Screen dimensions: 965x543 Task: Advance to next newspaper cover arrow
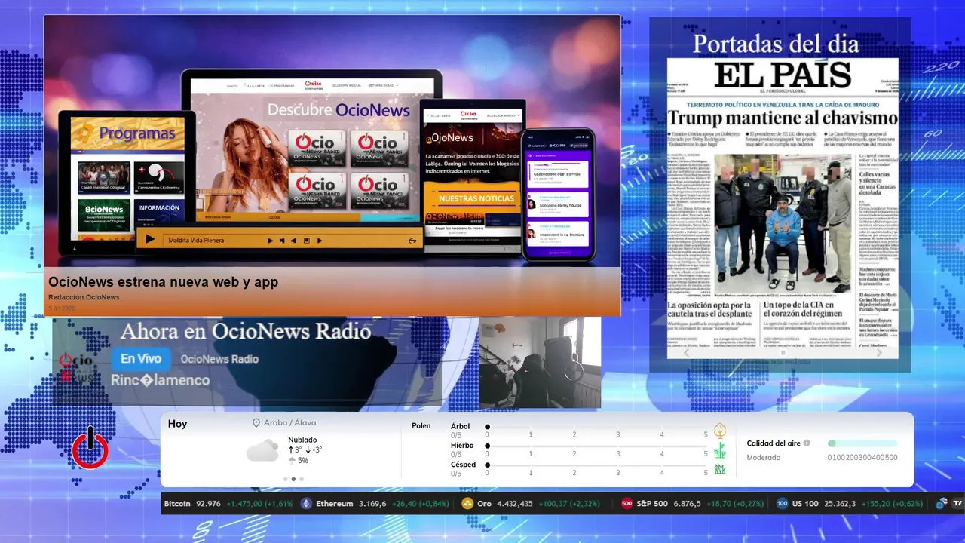click(879, 353)
